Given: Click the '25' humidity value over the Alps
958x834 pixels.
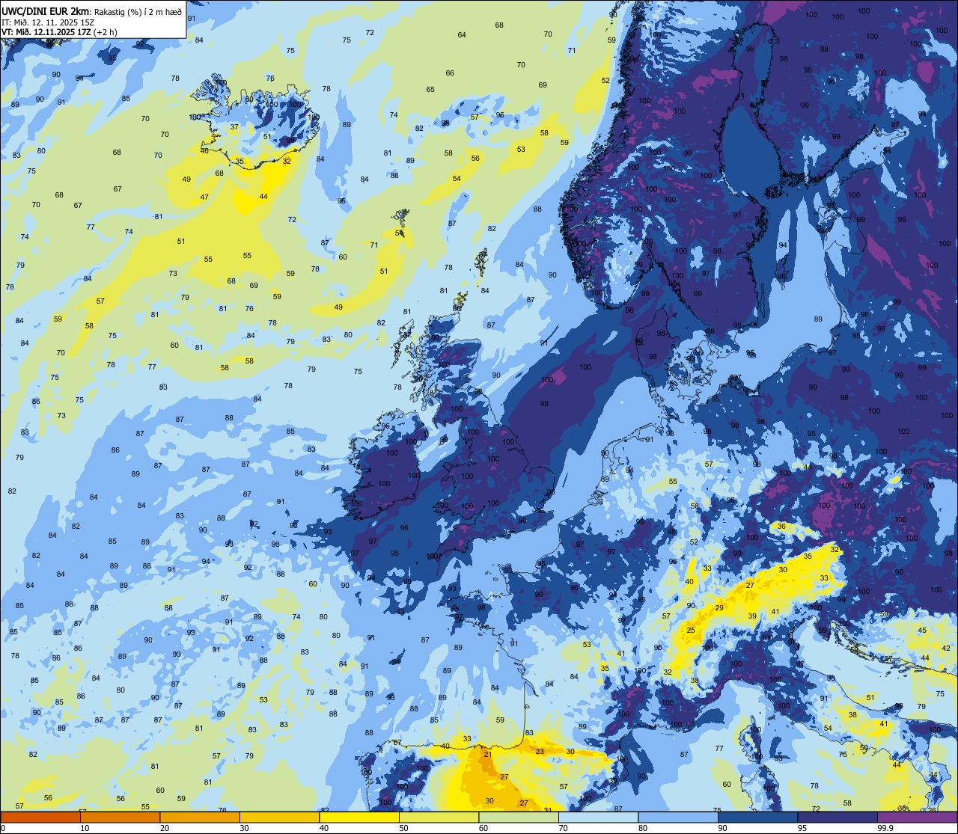Looking at the screenshot, I should pyautogui.click(x=691, y=630).
